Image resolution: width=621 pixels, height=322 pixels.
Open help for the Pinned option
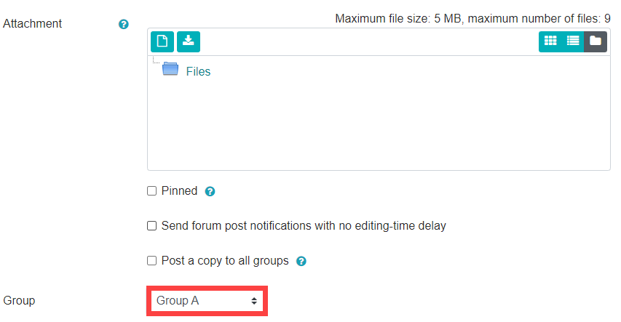pyautogui.click(x=210, y=191)
